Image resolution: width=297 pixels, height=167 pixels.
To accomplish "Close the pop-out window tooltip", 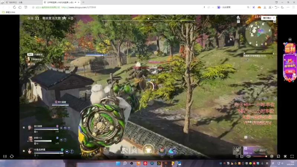I will [x=274, y=18].
